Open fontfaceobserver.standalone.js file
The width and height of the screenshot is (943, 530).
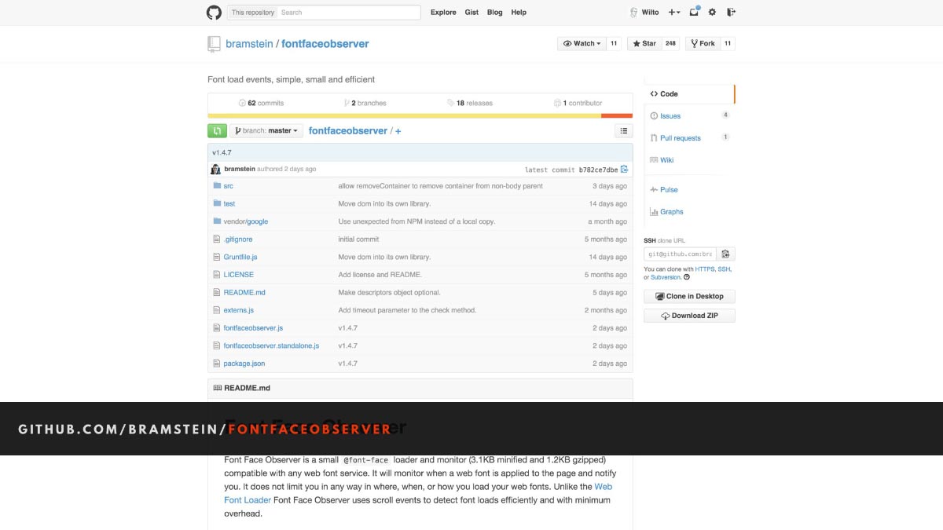pos(271,345)
